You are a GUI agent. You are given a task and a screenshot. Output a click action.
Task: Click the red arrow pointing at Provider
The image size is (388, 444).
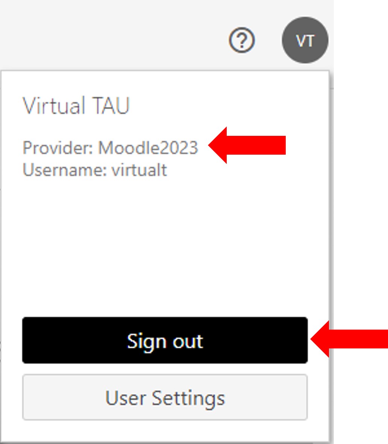pyautogui.click(x=247, y=145)
